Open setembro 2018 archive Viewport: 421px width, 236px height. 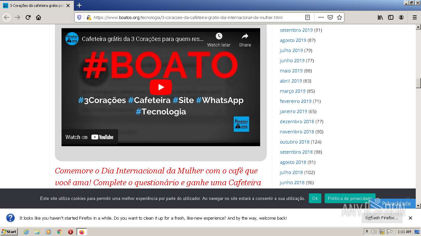tap(296, 152)
